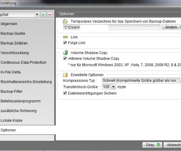
Task: Open the Kompressions Typ dropdown
Action: pos(141,81)
